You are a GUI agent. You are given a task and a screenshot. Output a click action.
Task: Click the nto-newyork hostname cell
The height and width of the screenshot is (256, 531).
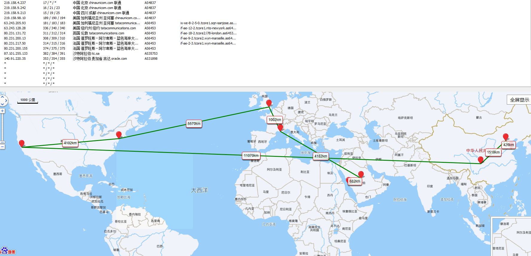208,28
